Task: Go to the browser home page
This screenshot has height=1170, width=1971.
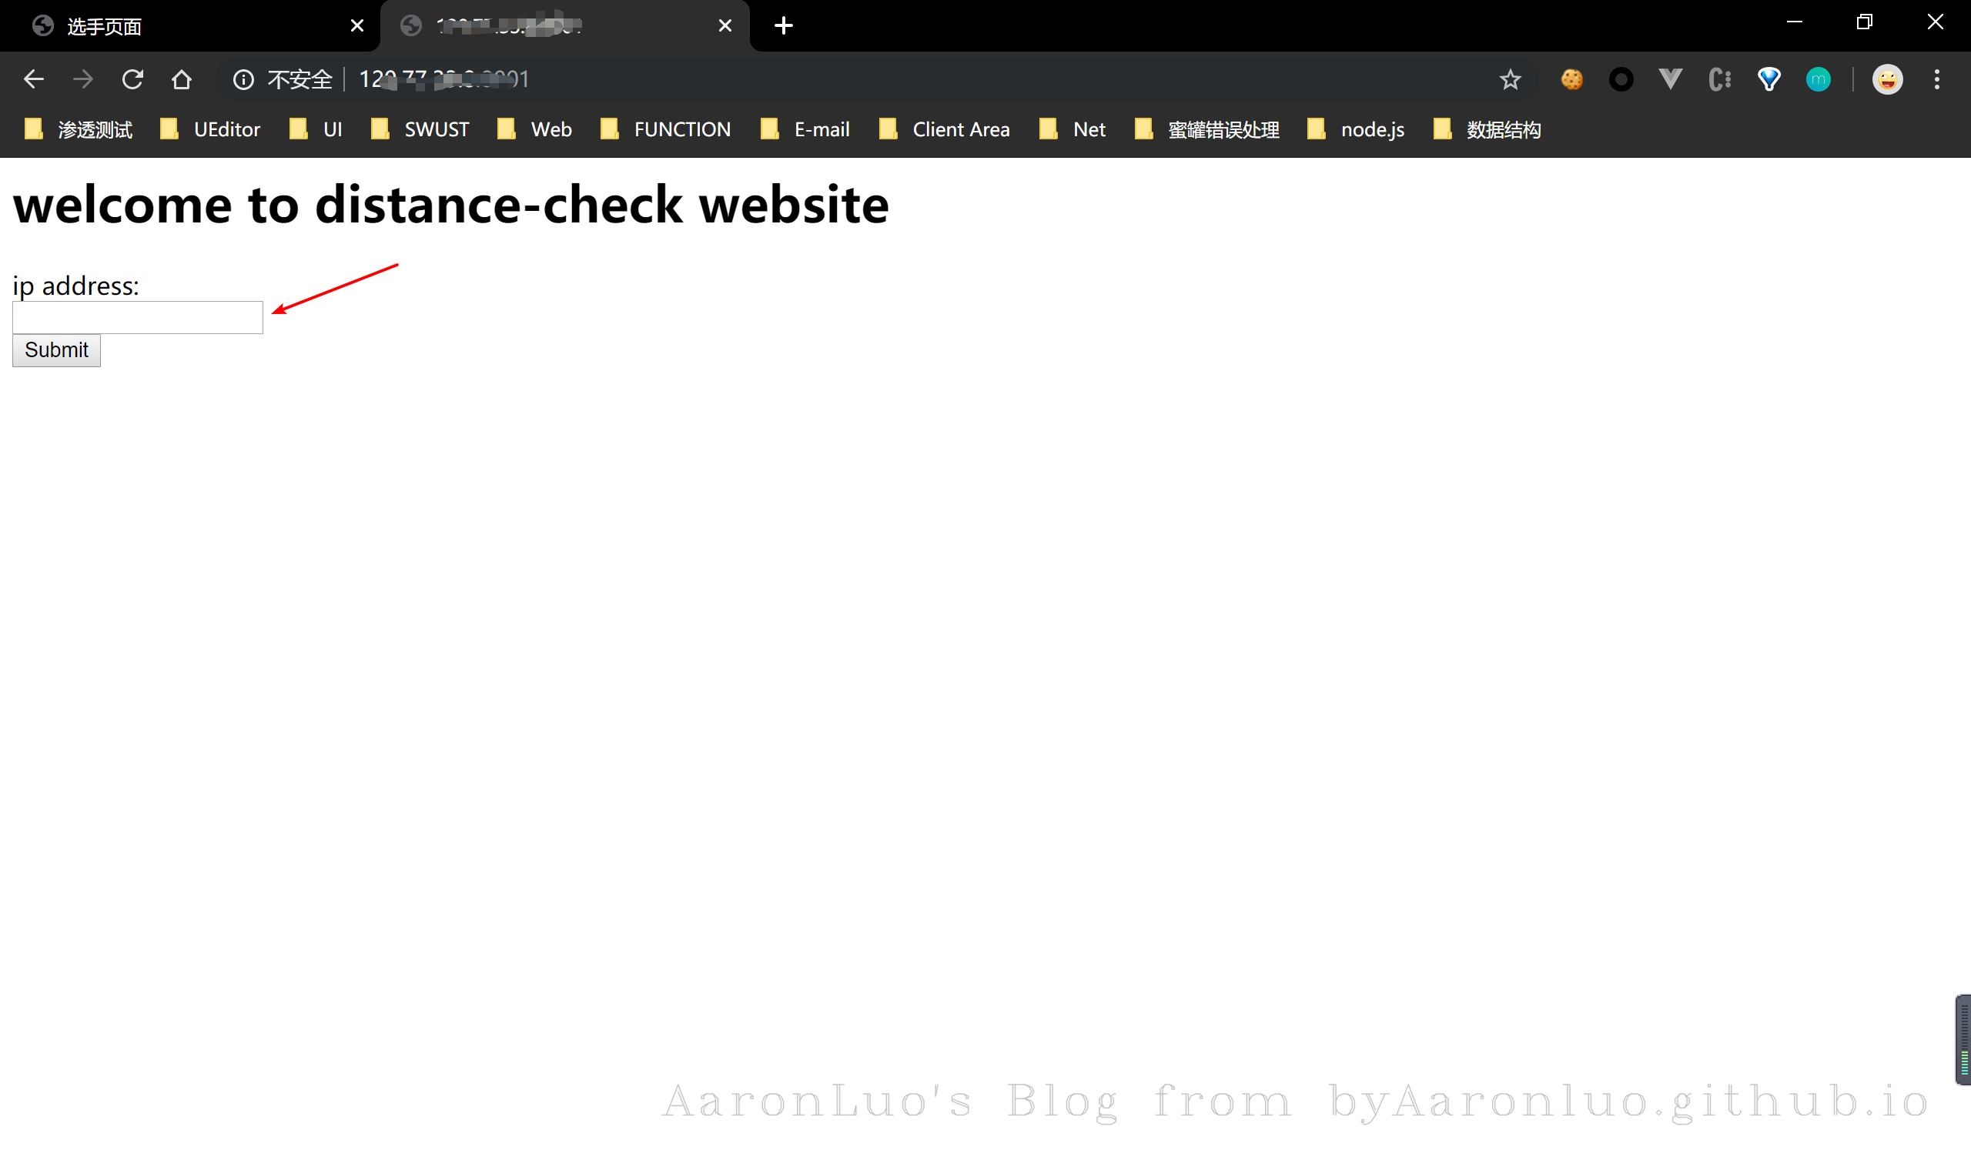Action: (x=182, y=79)
